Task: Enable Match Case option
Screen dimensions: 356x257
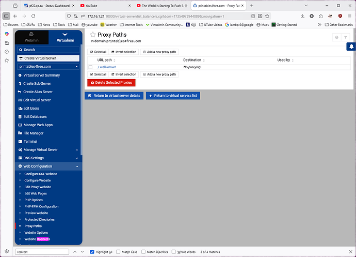Action: click(x=119, y=252)
